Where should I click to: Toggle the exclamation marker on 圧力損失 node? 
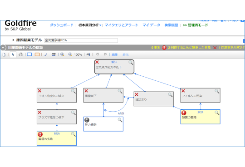pyautogui.click(x=87, y=120)
